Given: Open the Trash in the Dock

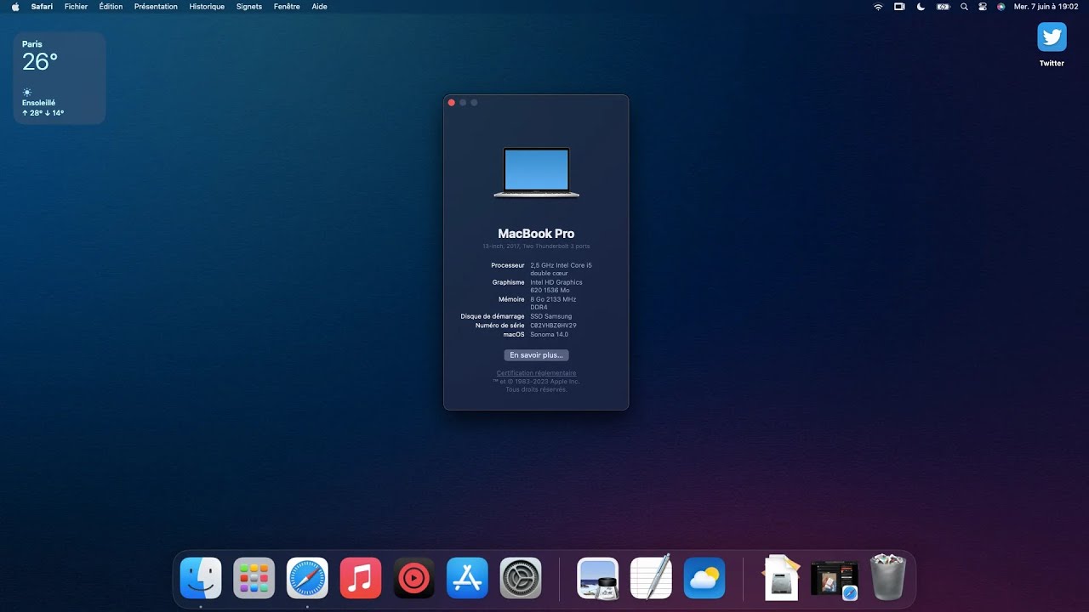Looking at the screenshot, I should [888, 578].
